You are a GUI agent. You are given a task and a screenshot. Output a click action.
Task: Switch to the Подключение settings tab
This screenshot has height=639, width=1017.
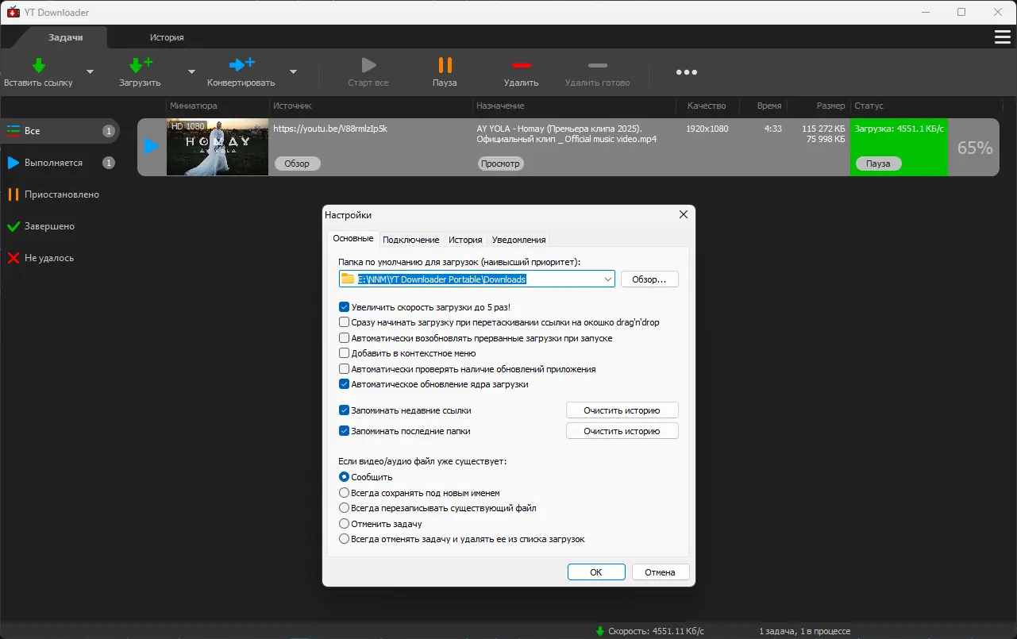(x=410, y=240)
